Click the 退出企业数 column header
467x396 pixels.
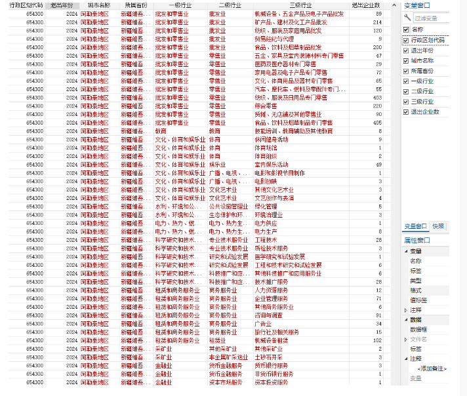pos(367,5)
